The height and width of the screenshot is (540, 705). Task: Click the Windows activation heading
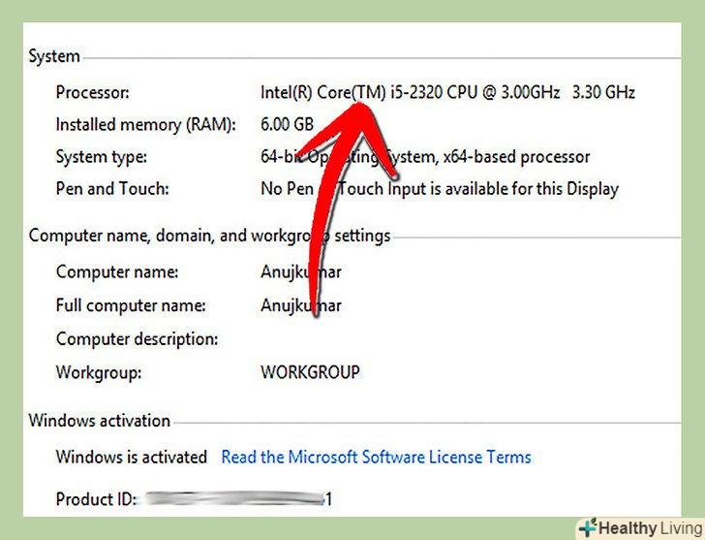pos(100,421)
